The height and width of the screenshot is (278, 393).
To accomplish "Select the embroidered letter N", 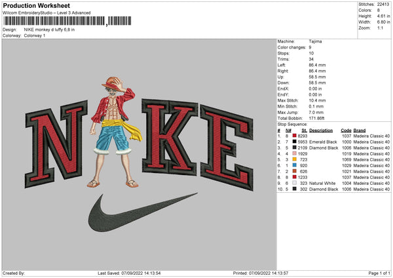I will (56, 144).
